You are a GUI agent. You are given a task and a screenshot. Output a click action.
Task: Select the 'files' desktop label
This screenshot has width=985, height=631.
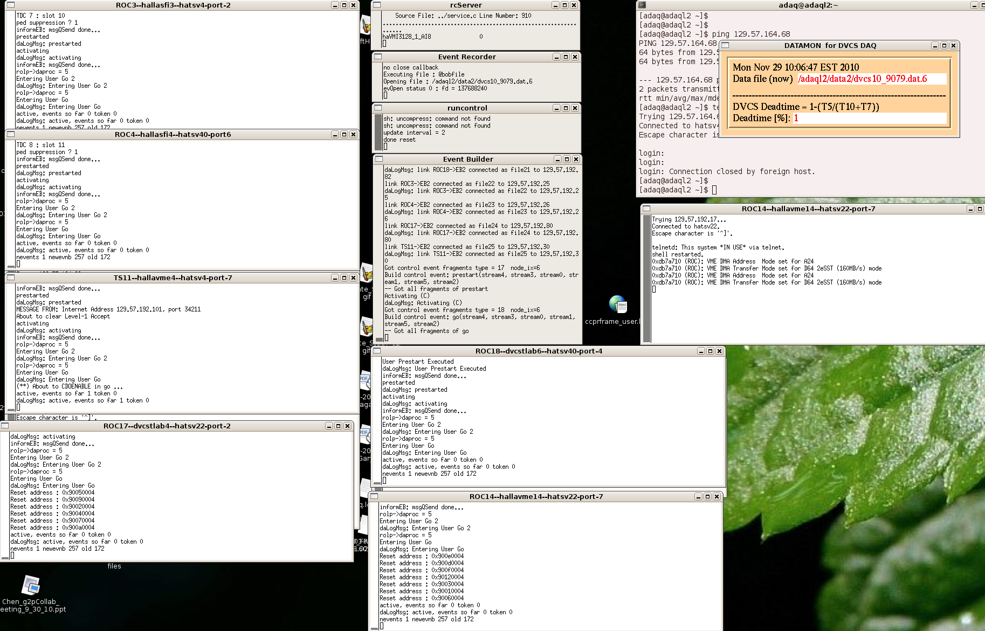pyautogui.click(x=114, y=566)
